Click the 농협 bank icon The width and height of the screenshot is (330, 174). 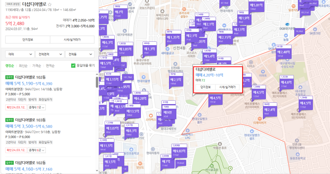point(286,36)
